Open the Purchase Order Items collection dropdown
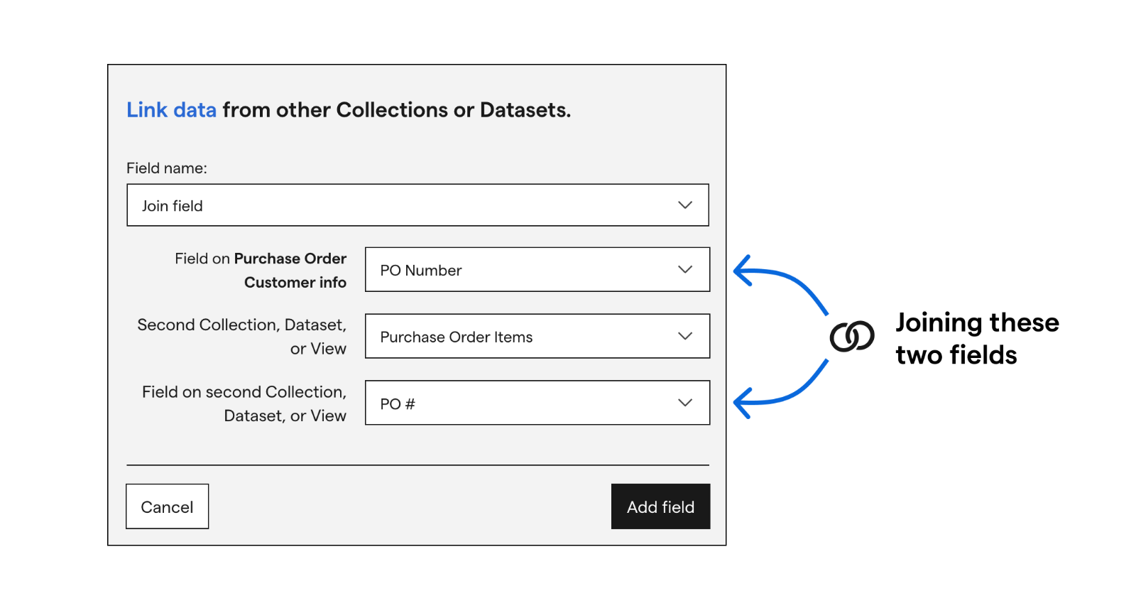1136x613 pixels. (537, 337)
